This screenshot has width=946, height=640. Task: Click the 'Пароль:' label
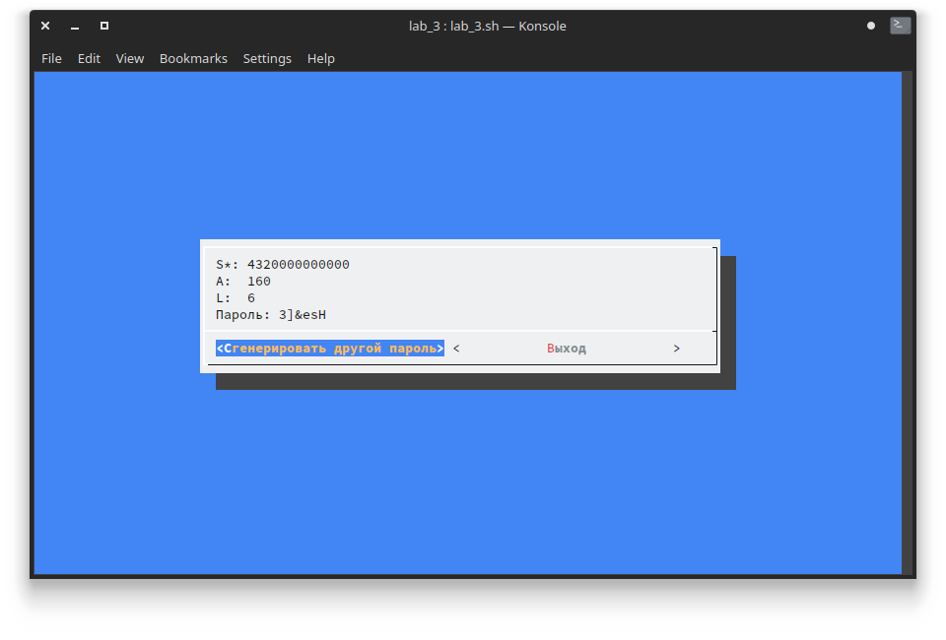(242, 314)
